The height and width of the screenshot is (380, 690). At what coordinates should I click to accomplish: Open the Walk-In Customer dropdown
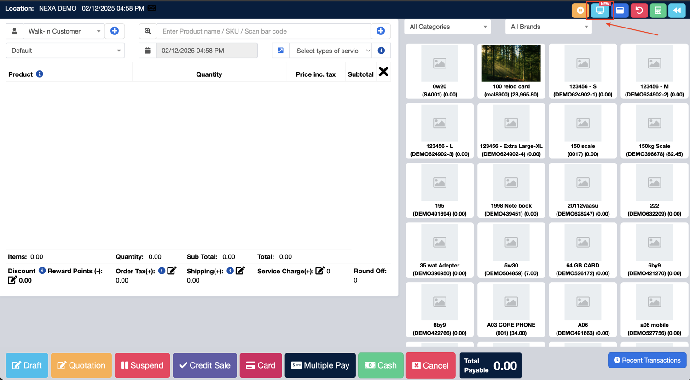64,31
